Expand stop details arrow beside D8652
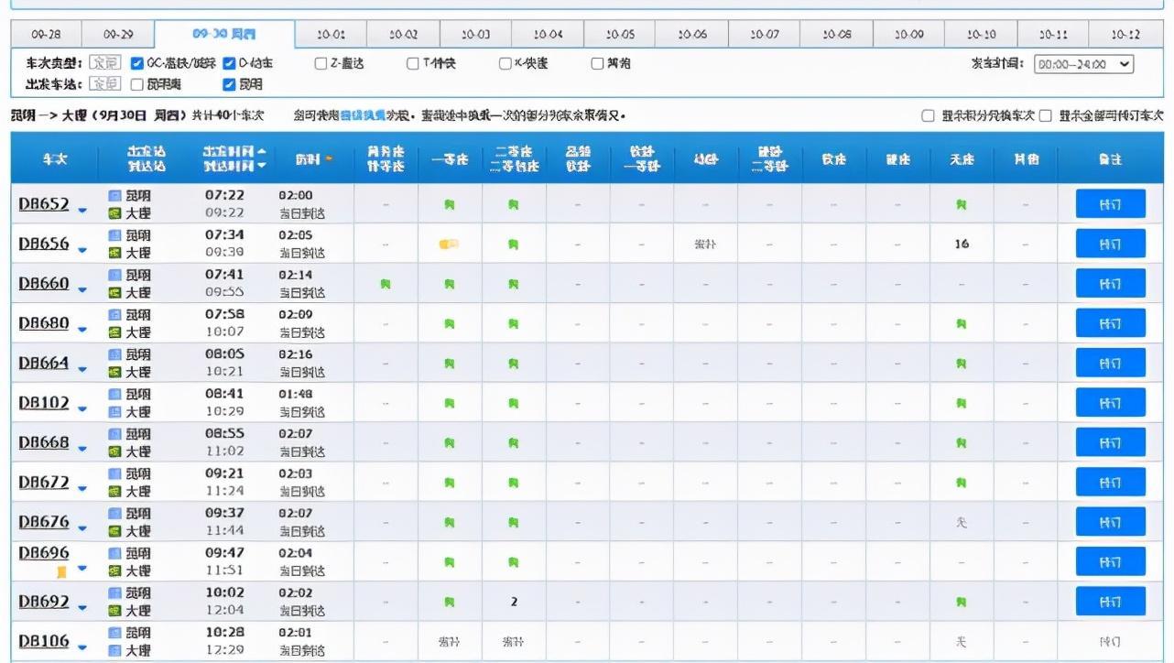The height and width of the screenshot is (663, 1174). click(x=82, y=211)
